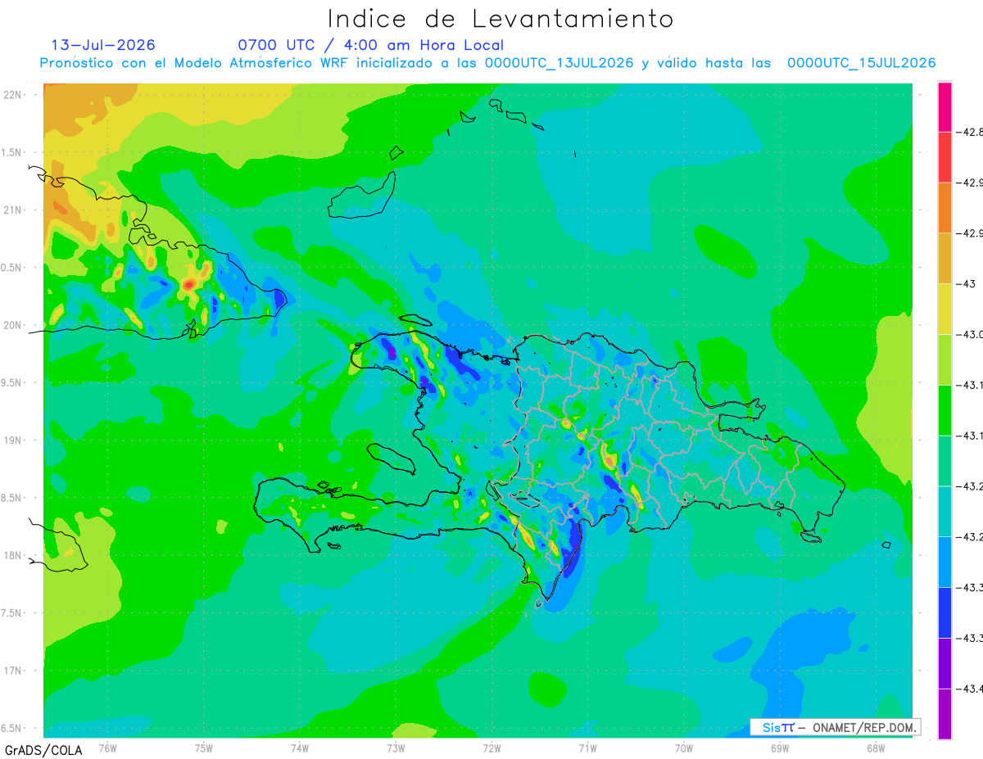This screenshot has width=983, height=759.
Task: Click the "-43.4" color bar value
Action: [971, 689]
